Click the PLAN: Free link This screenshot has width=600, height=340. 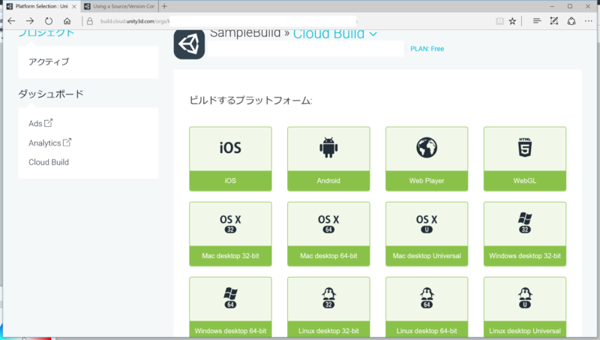tap(427, 49)
